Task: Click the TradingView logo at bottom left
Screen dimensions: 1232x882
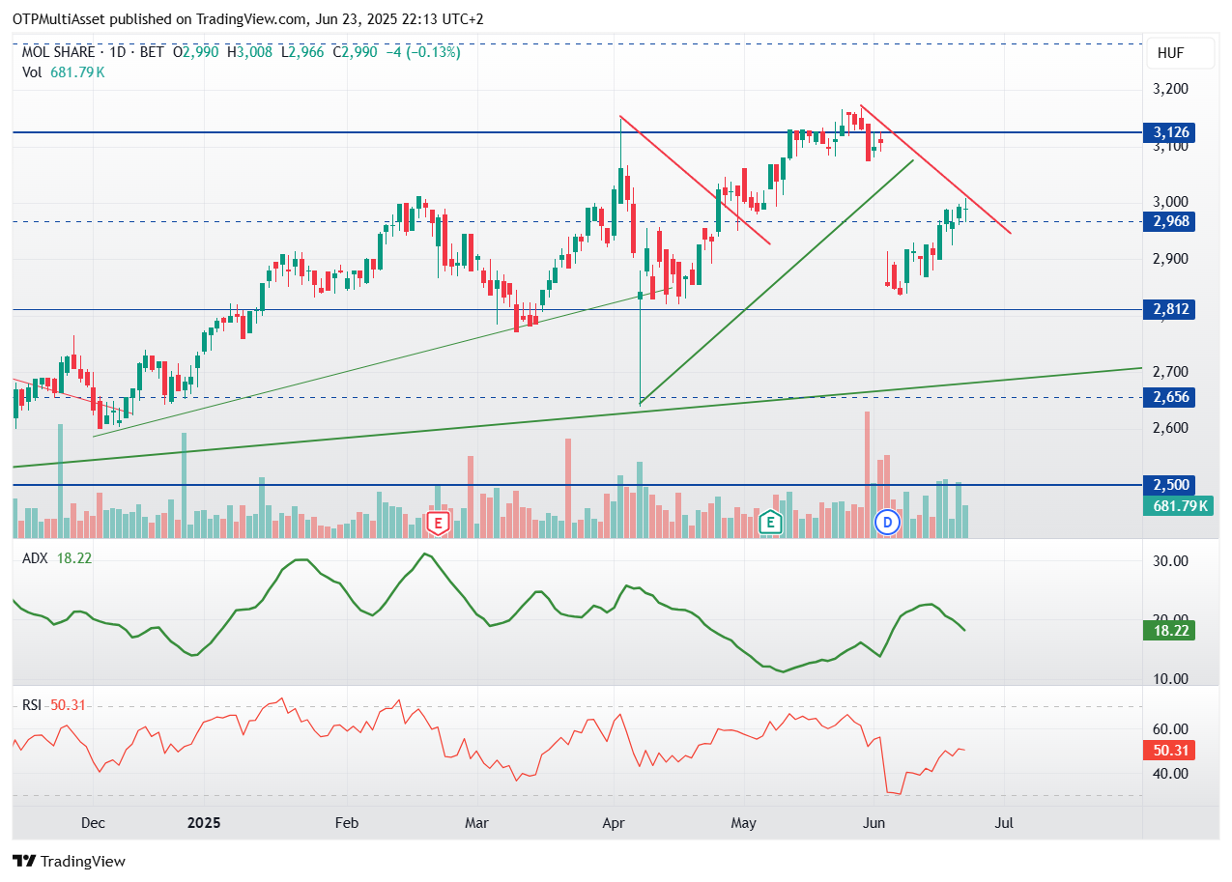Action: click(x=69, y=861)
